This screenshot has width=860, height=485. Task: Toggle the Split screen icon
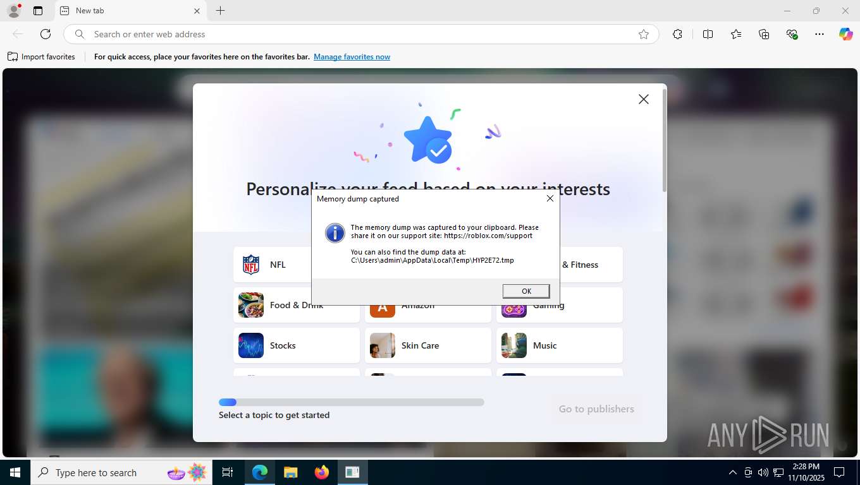(708, 34)
